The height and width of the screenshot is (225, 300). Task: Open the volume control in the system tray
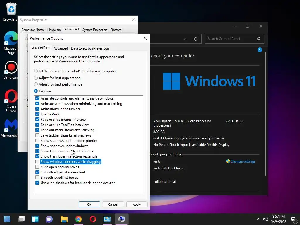(x=265, y=219)
